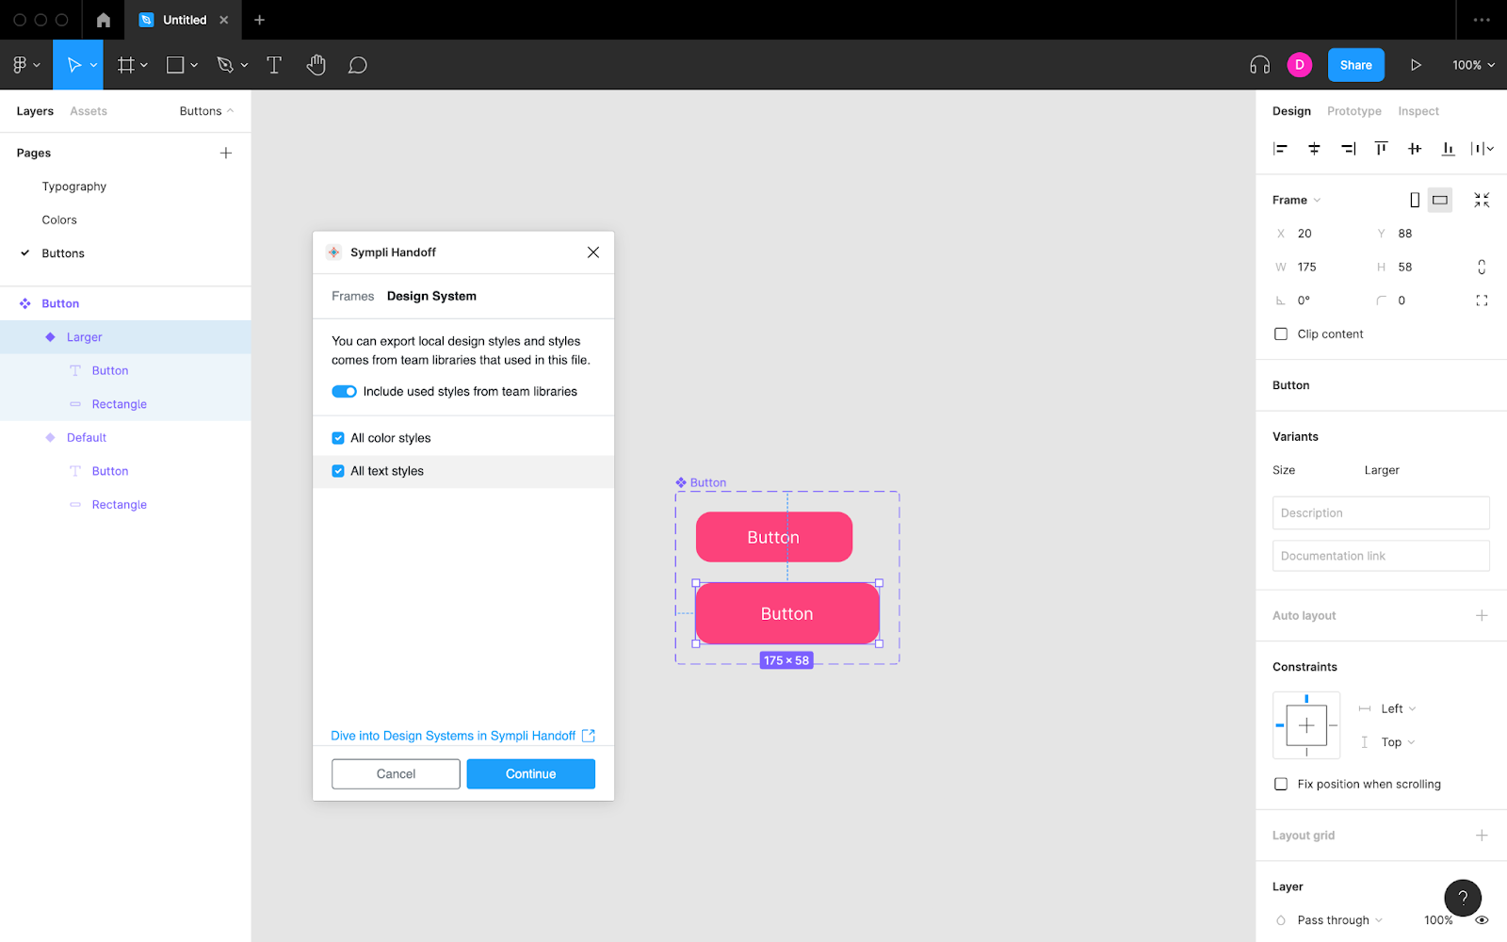
Task: Toggle layer visibility eye icon
Action: coord(1482,920)
